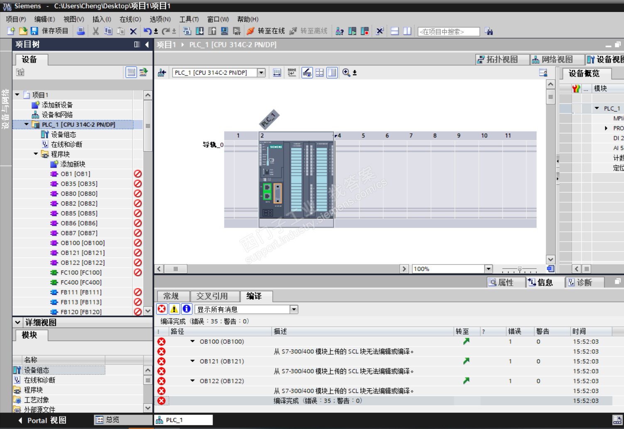Collapse the project tree panel arrow

tap(147, 44)
